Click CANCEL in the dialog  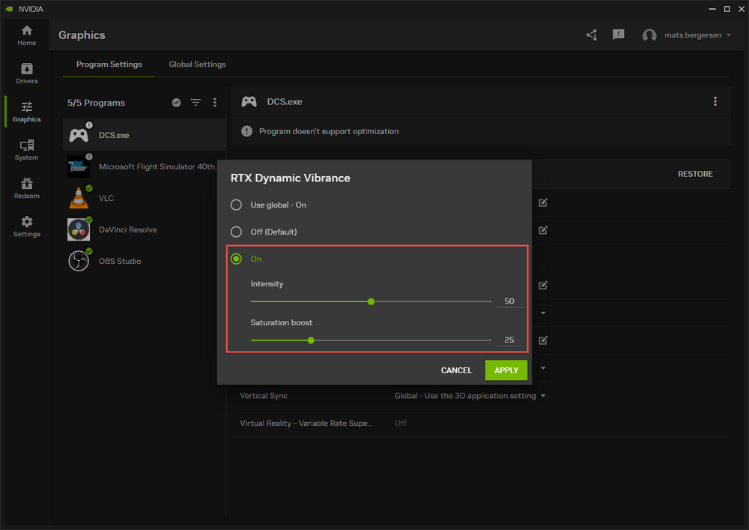456,370
